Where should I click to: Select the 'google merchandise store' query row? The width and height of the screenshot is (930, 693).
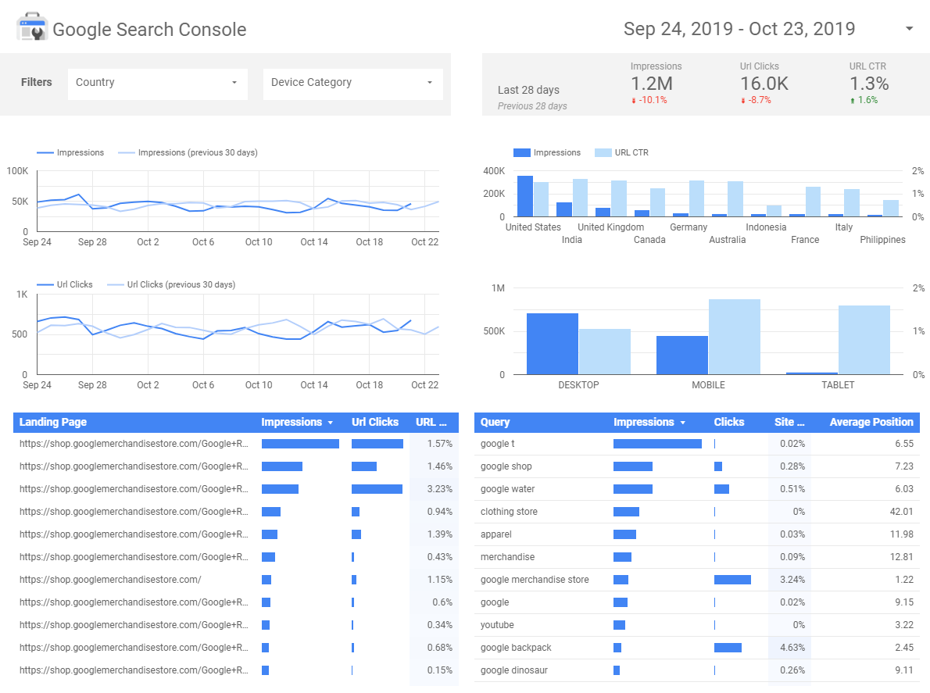(697, 579)
